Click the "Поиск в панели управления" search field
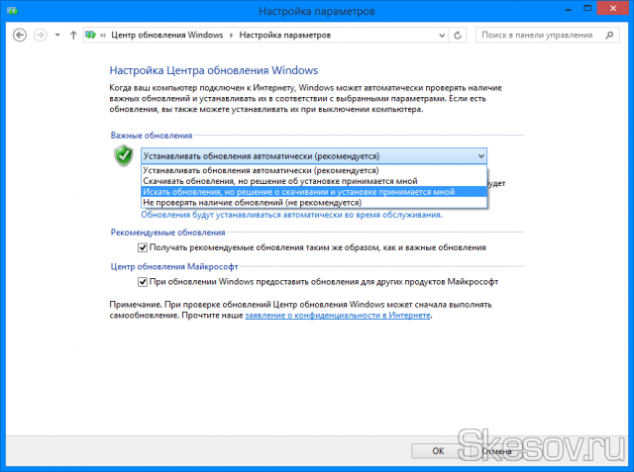The image size is (634, 472). pyautogui.click(x=540, y=35)
